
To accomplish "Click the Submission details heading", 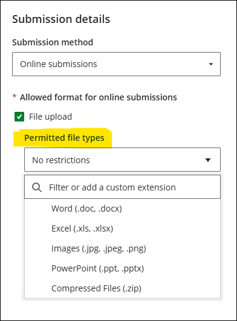I will point(61,19).
